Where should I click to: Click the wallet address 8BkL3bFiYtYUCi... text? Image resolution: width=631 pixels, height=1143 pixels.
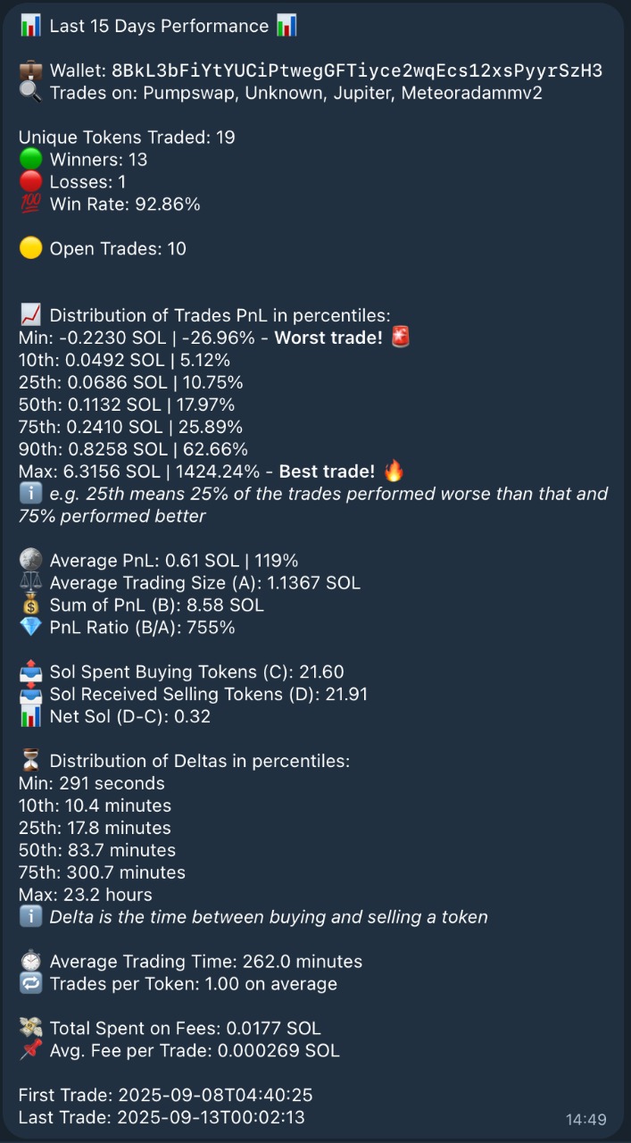[x=357, y=71]
